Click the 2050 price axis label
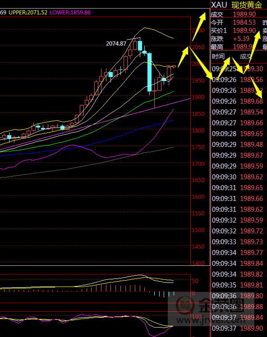This screenshot has height=337, width=267. (x=198, y=47)
